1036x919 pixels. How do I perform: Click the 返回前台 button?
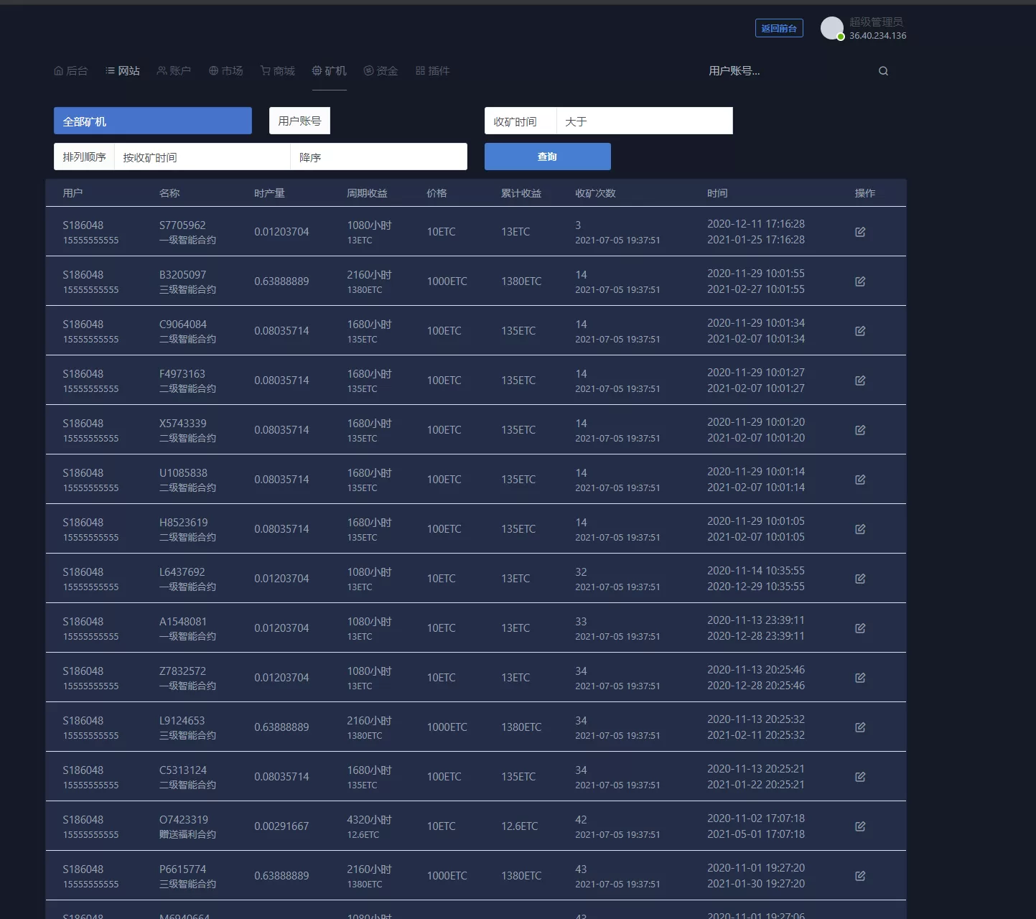click(779, 28)
